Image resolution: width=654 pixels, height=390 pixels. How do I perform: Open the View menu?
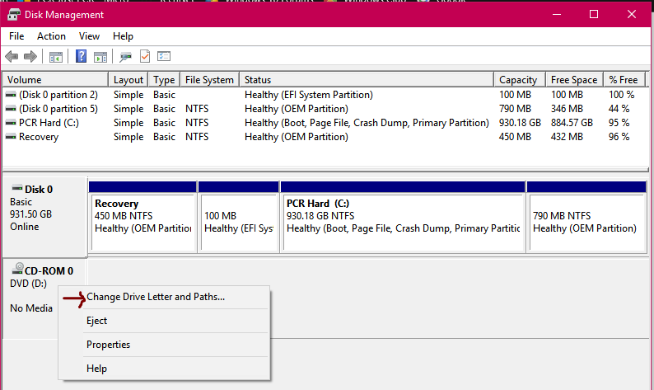(89, 36)
